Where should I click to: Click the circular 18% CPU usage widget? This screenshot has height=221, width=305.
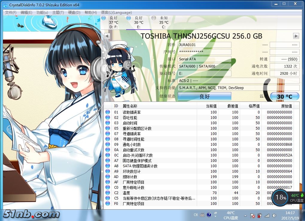click(280, 198)
